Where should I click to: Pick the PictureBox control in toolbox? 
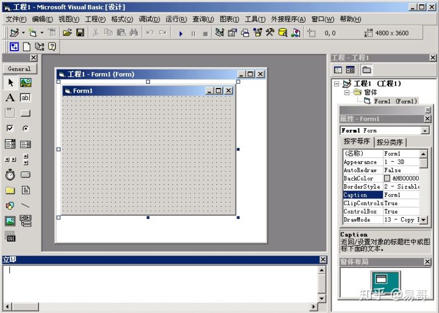click(26, 82)
